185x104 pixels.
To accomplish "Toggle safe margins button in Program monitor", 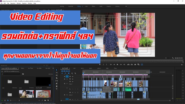I will [142, 64].
